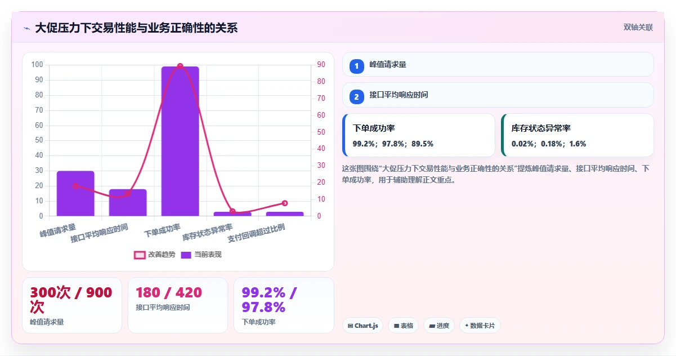Click the 300次 / 900次 stat card

point(72,305)
